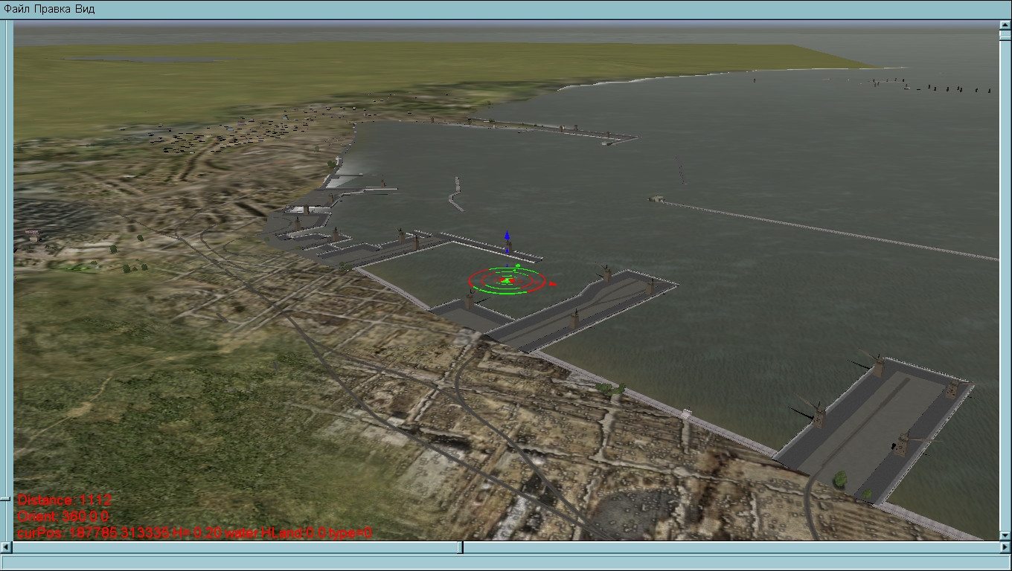This screenshot has width=1012, height=571.
Task: Click the center of the red-green target gizmo
Action: 507,280
